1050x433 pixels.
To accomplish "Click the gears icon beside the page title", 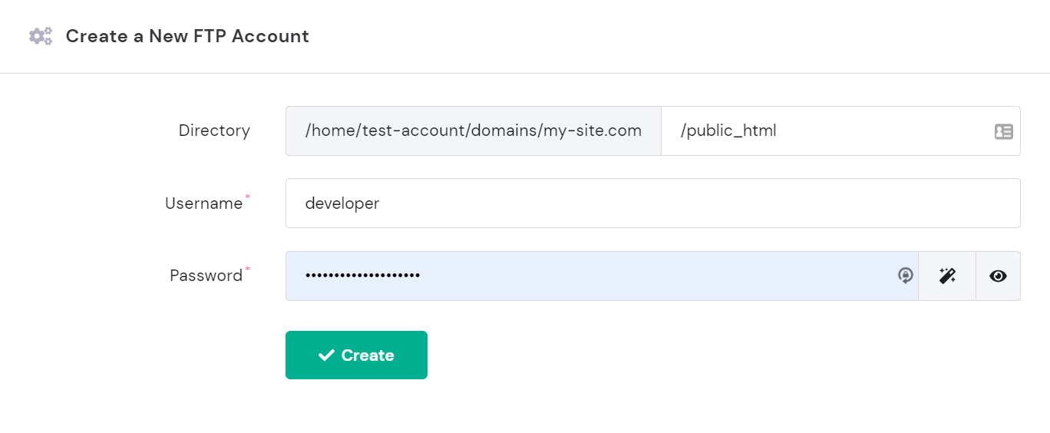I will pyautogui.click(x=41, y=36).
